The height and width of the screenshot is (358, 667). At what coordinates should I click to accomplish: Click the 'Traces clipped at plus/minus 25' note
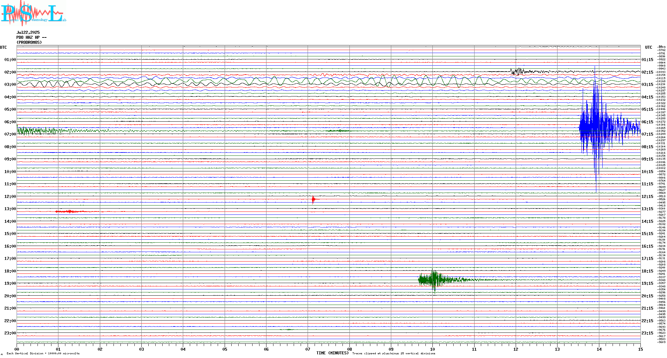(x=394, y=353)
